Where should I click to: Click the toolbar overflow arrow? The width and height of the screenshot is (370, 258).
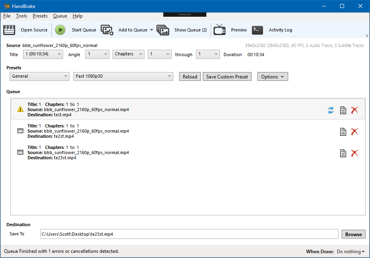pos(367,36)
